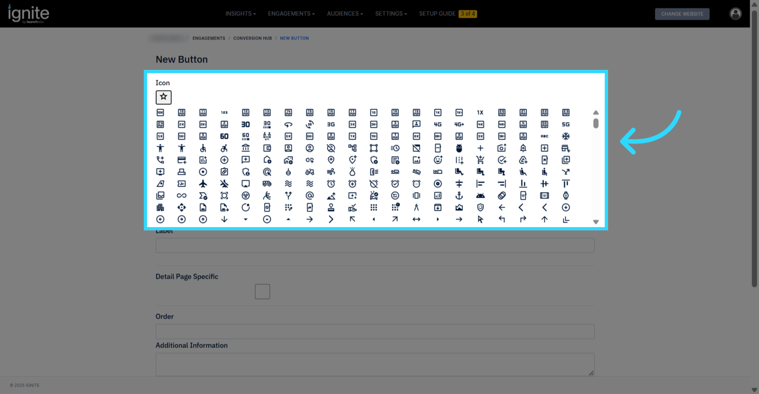Toggle the Detail Page Specific checkbox
Viewport: 759px width, 394px height.
click(262, 291)
